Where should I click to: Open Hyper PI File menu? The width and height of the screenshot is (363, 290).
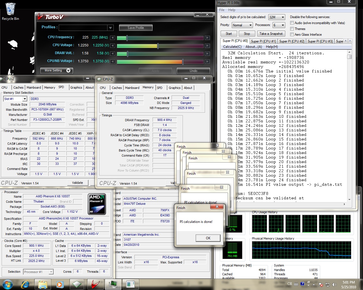pyautogui.click(x=222, y=10)
